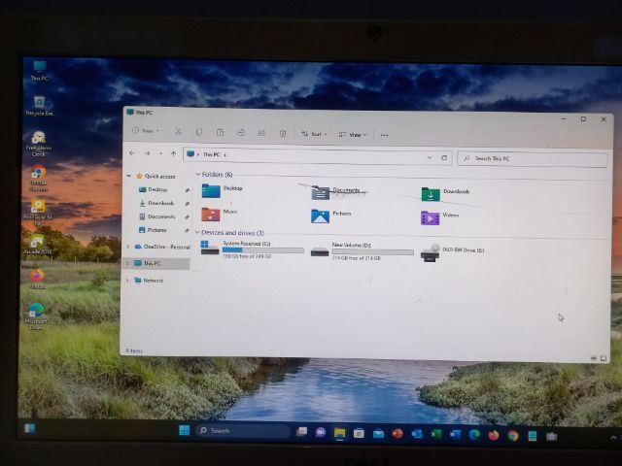Open the New item dropdown in toolbar
This screenshot has height=466, width=622.
point(146,130)
